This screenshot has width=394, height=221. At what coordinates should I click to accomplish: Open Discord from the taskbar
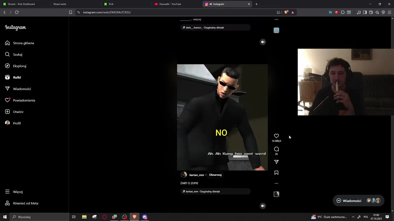point(145,217)
